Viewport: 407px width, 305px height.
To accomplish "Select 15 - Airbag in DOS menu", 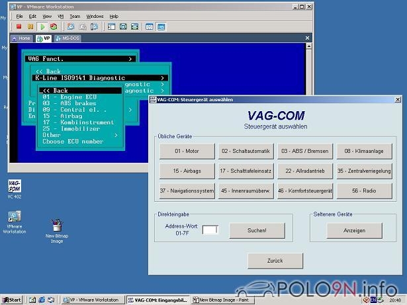I will [x=62, y=116].
